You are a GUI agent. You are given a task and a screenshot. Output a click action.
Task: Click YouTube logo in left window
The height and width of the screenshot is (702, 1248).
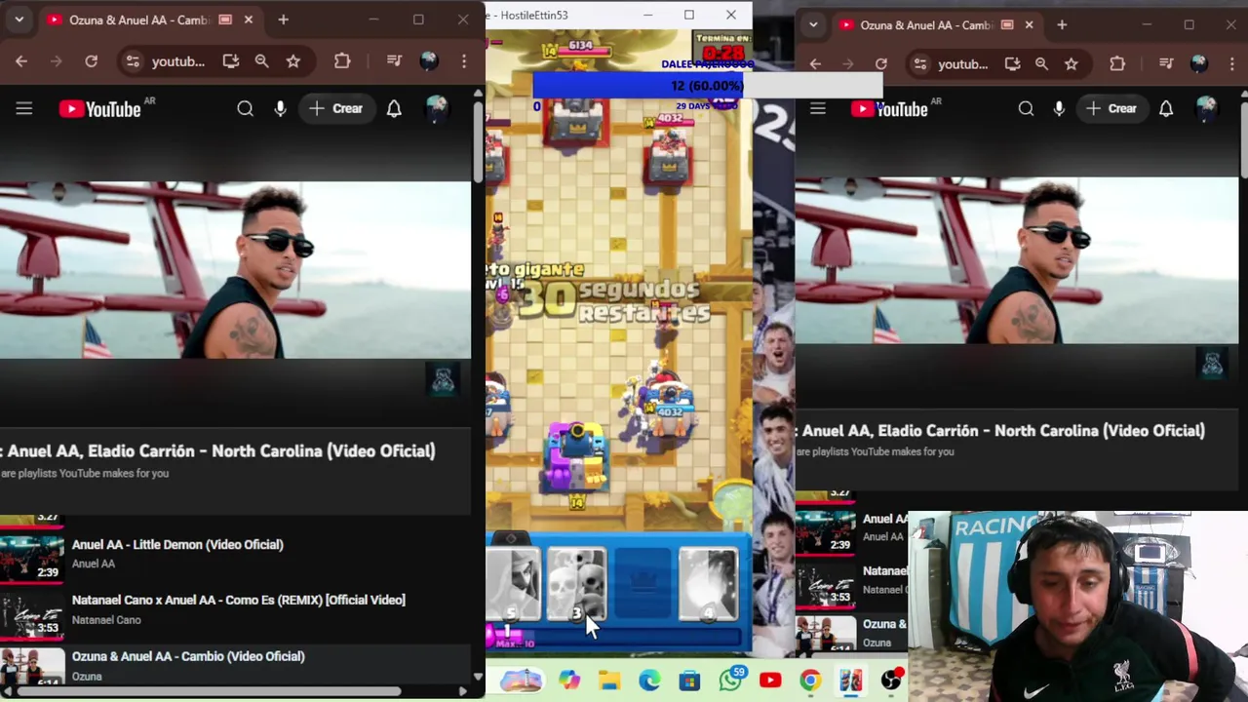(100, 109)
